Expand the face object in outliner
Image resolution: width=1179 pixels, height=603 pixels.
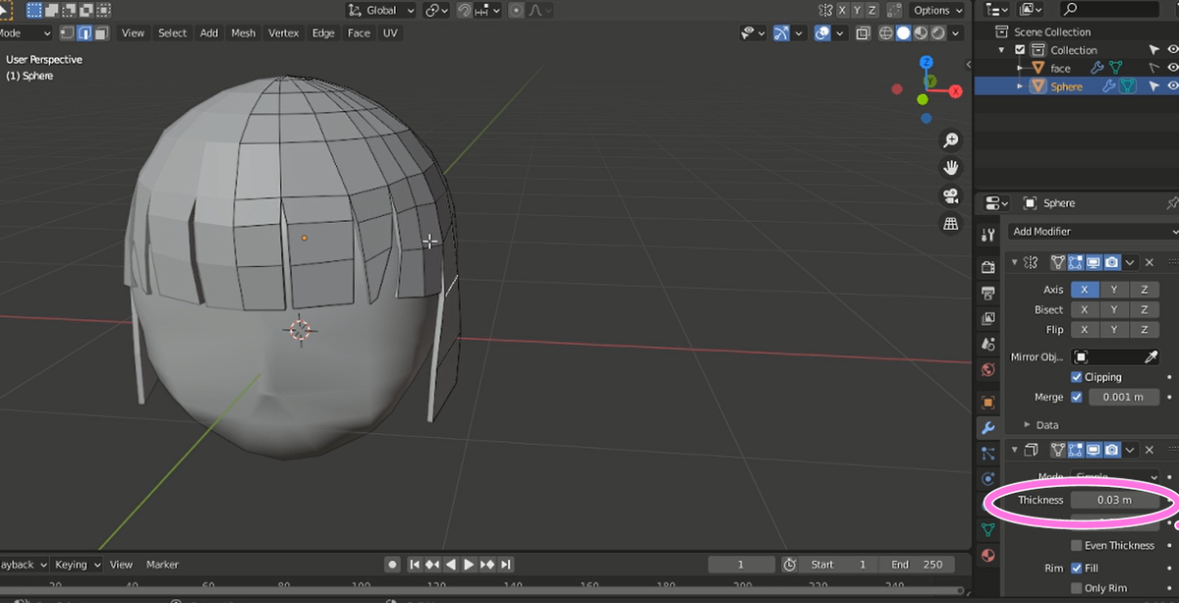(x=1020, y=68)
